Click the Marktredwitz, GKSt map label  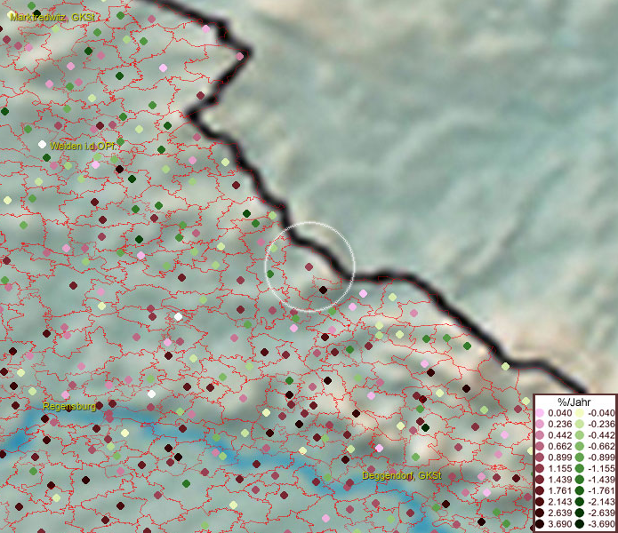[52, 17]
